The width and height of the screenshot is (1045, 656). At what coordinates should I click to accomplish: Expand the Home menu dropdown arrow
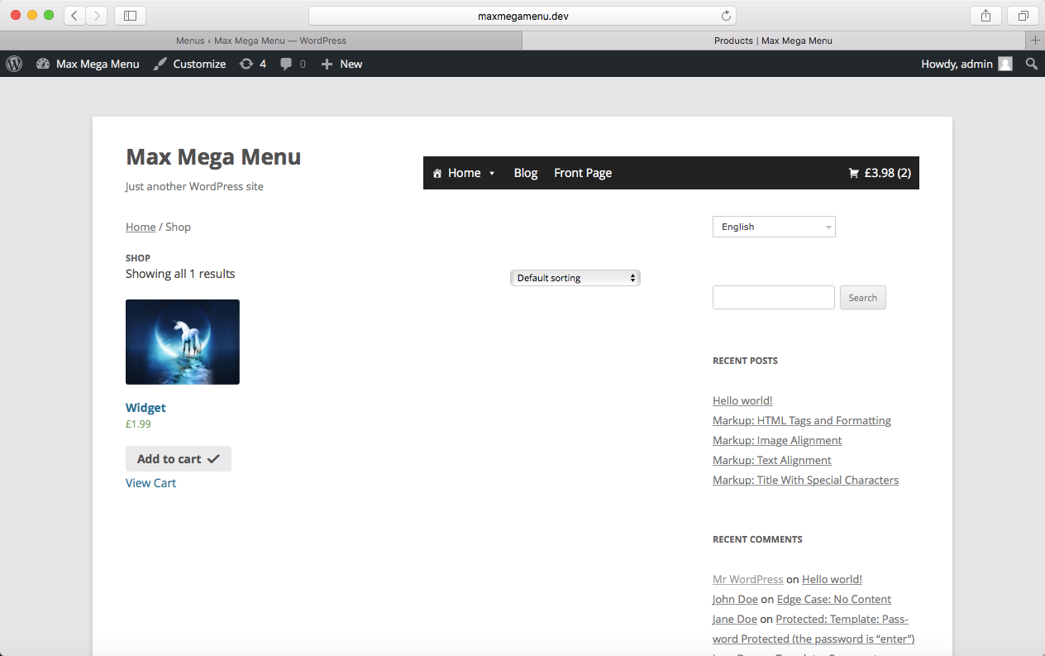click(x=492, y=173)
